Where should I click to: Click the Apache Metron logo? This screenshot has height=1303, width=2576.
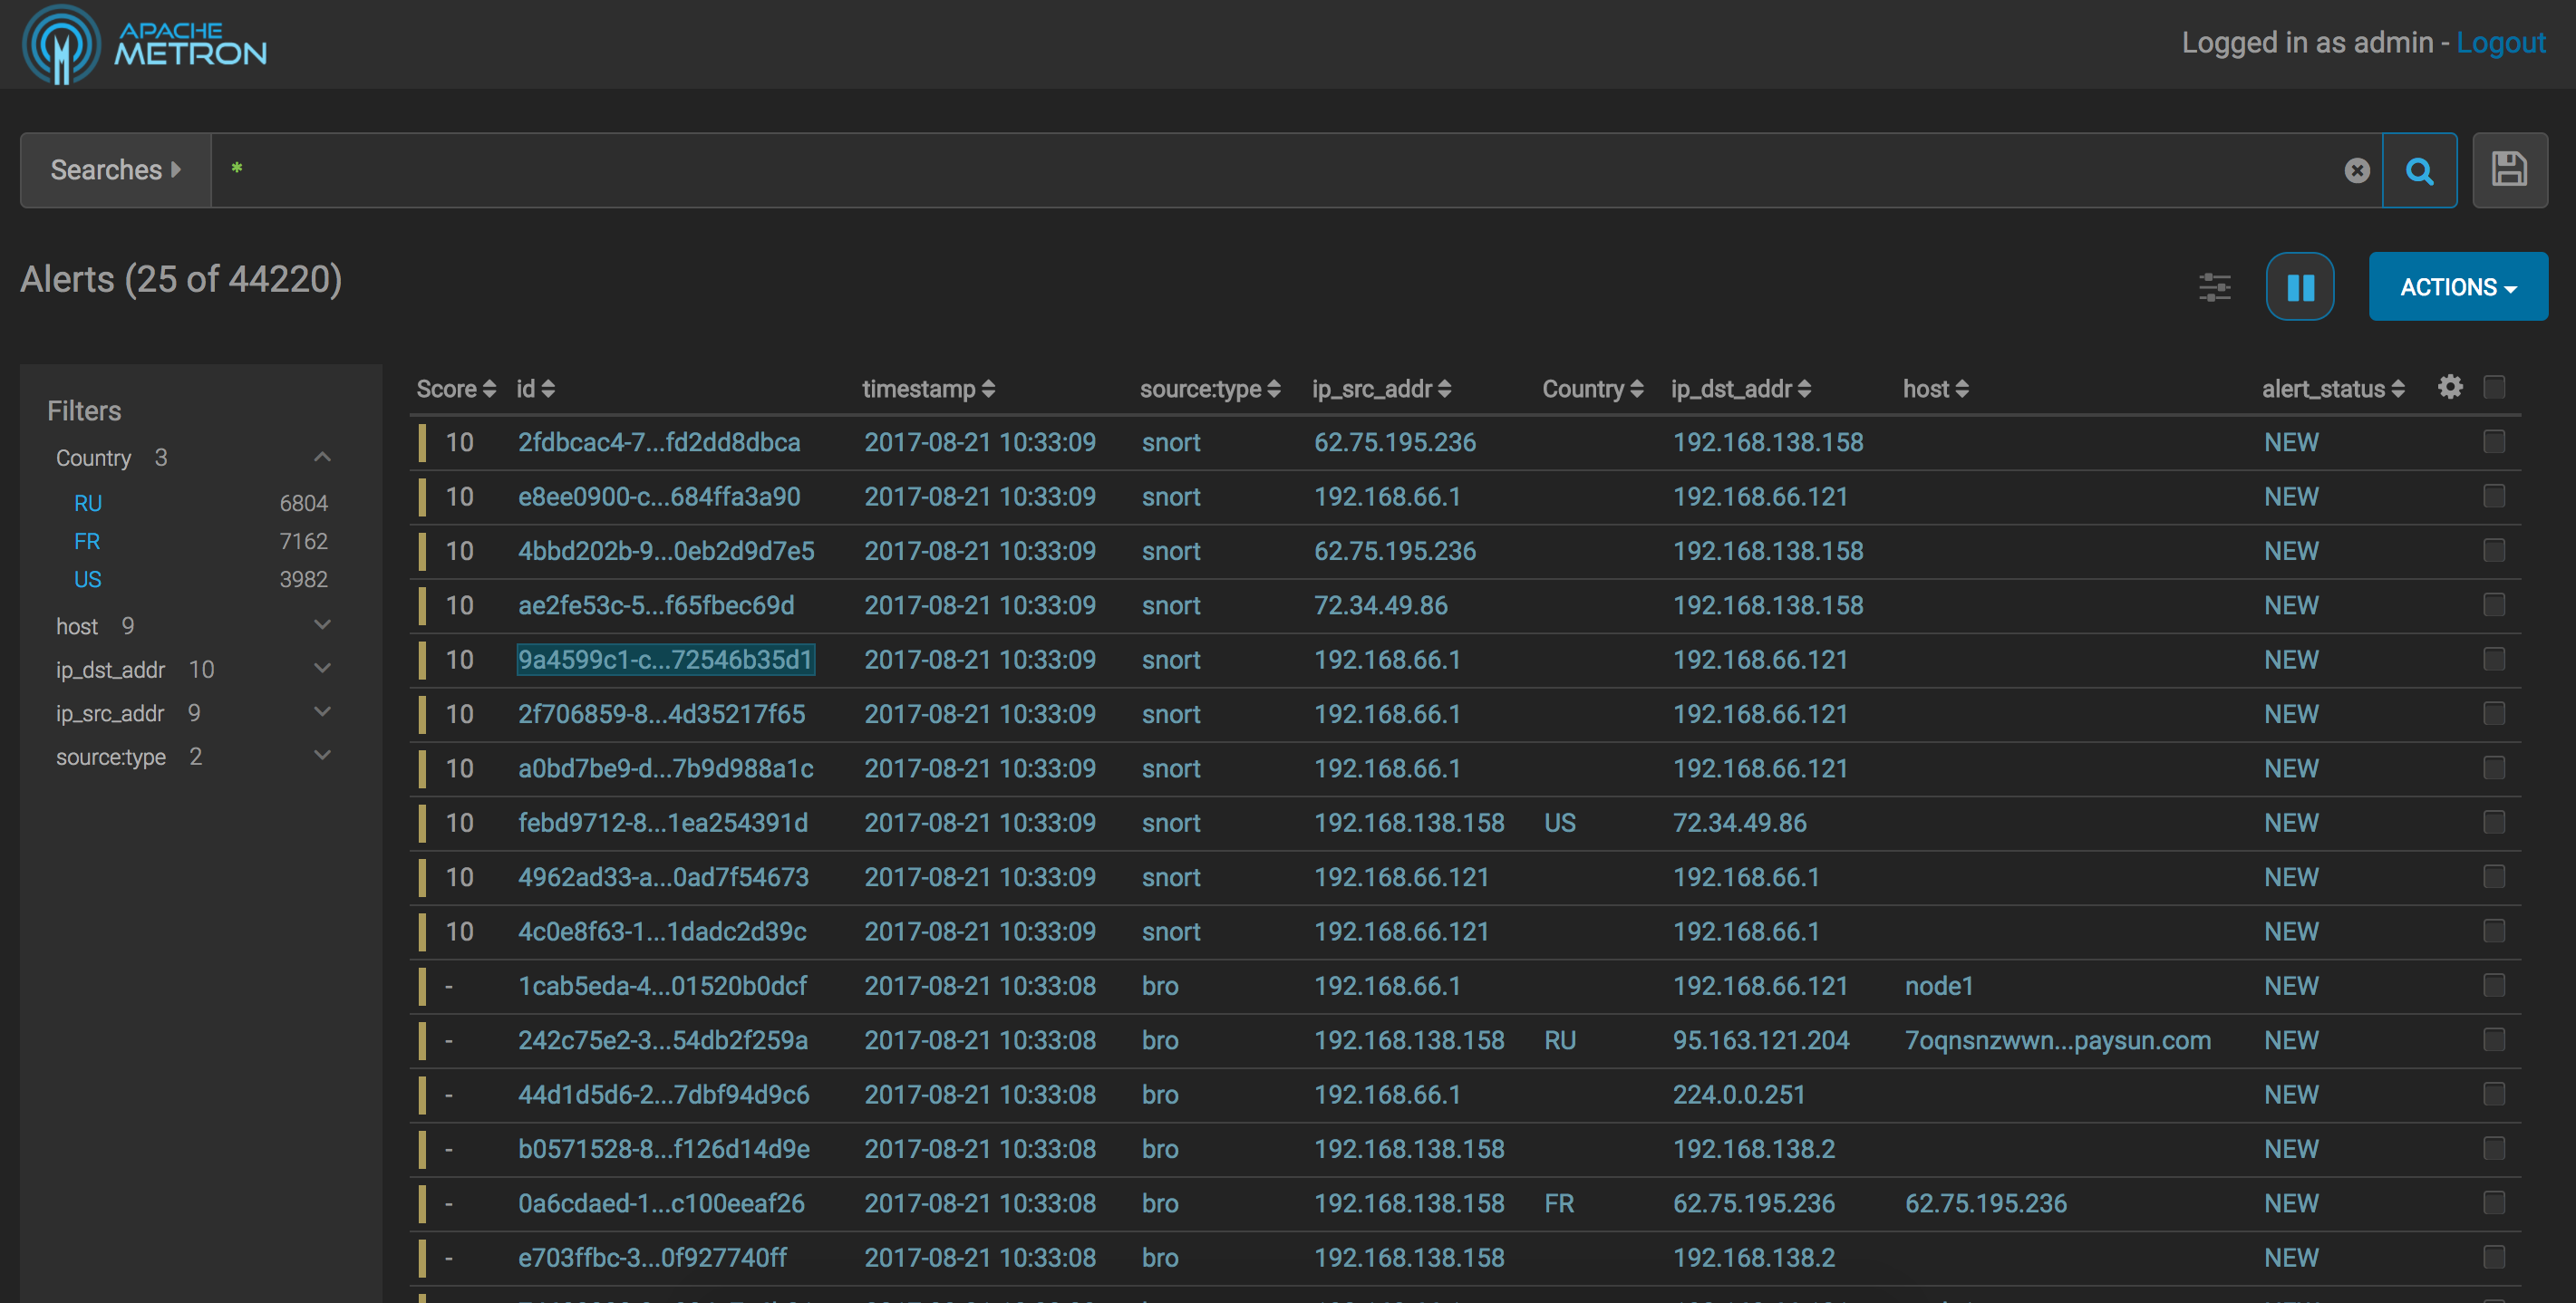145,45
